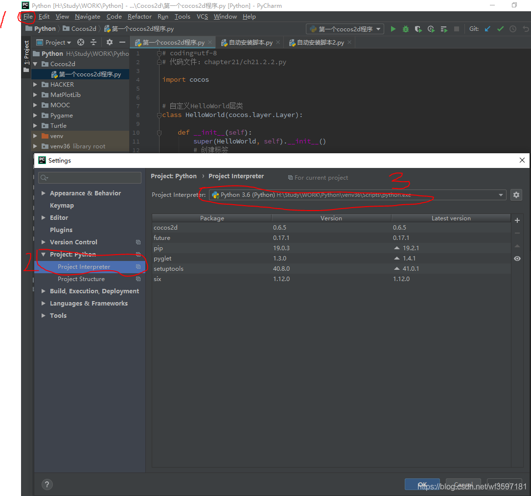
Task: Commit changes with the Git green checkmark
Action: pyautogui.click(x=500, y=29)
